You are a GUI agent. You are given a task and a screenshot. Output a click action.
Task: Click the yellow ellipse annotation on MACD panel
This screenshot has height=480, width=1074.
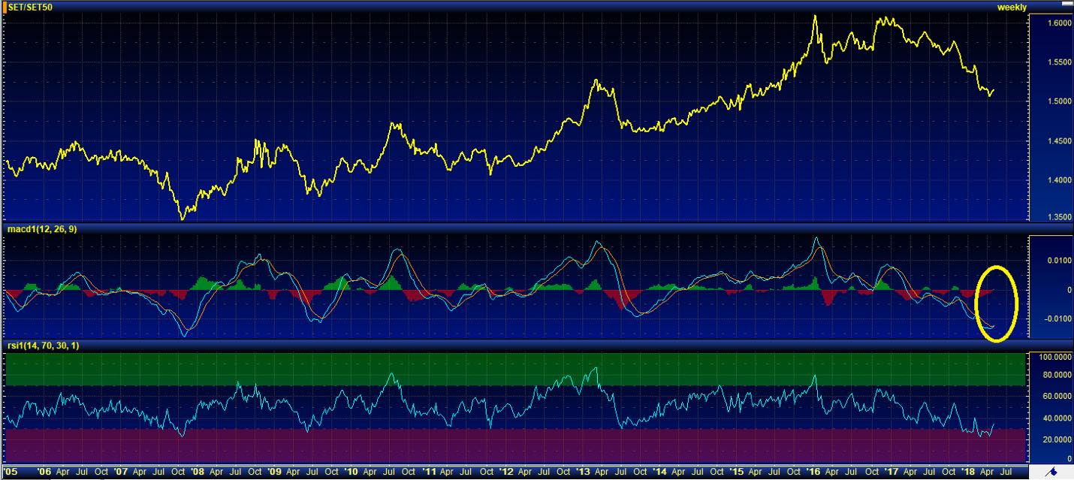996,303
